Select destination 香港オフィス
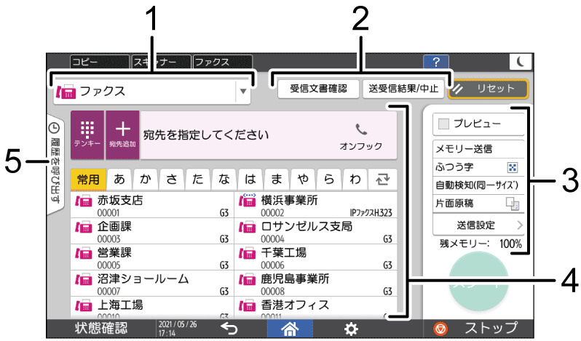The width and height of the screenshot is (581, 341). pyautogui.click(x=316, y=308)
